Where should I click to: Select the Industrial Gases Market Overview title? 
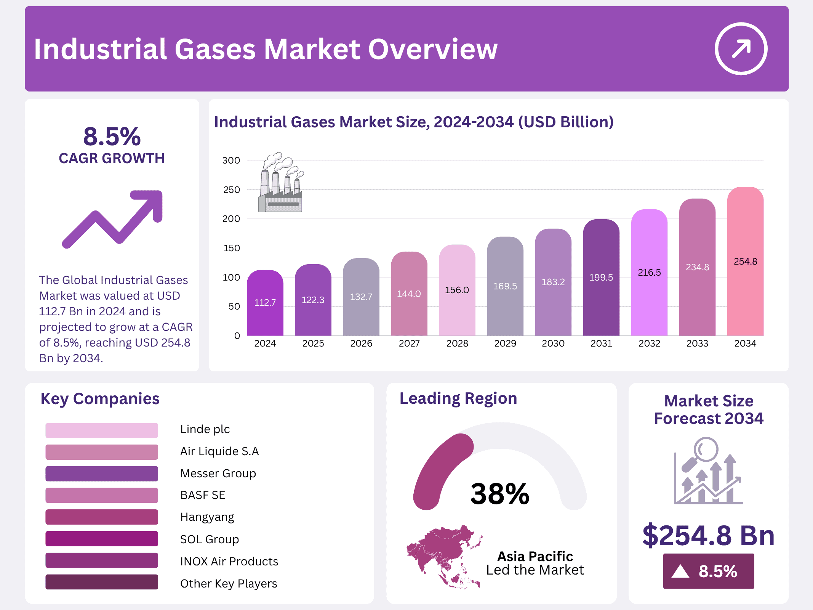266,48
